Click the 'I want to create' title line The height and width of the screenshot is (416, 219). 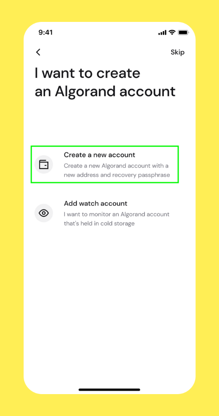(88, 73)
